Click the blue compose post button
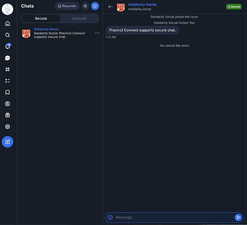 (7, 142)
